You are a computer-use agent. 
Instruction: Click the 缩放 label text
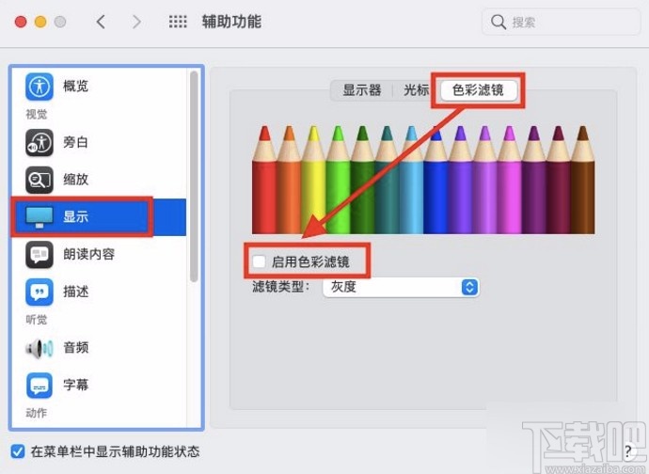pyautogui.click(x=76, y=180)
